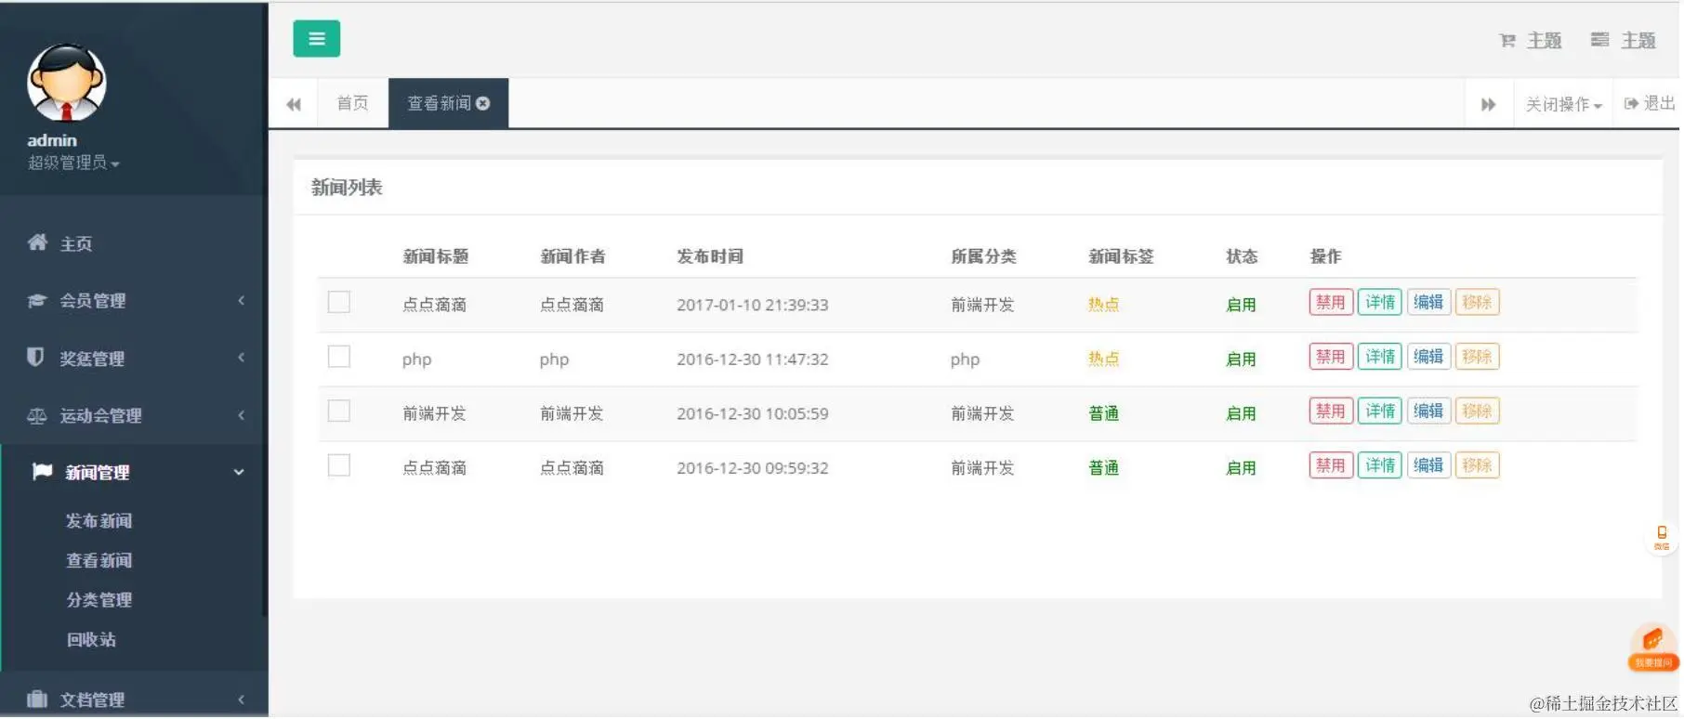The height and width of the screenshot is (719, 1684).
Task: Open 回收站 in the sidebar
Action: pyautogui.click(x=91, y=640)
